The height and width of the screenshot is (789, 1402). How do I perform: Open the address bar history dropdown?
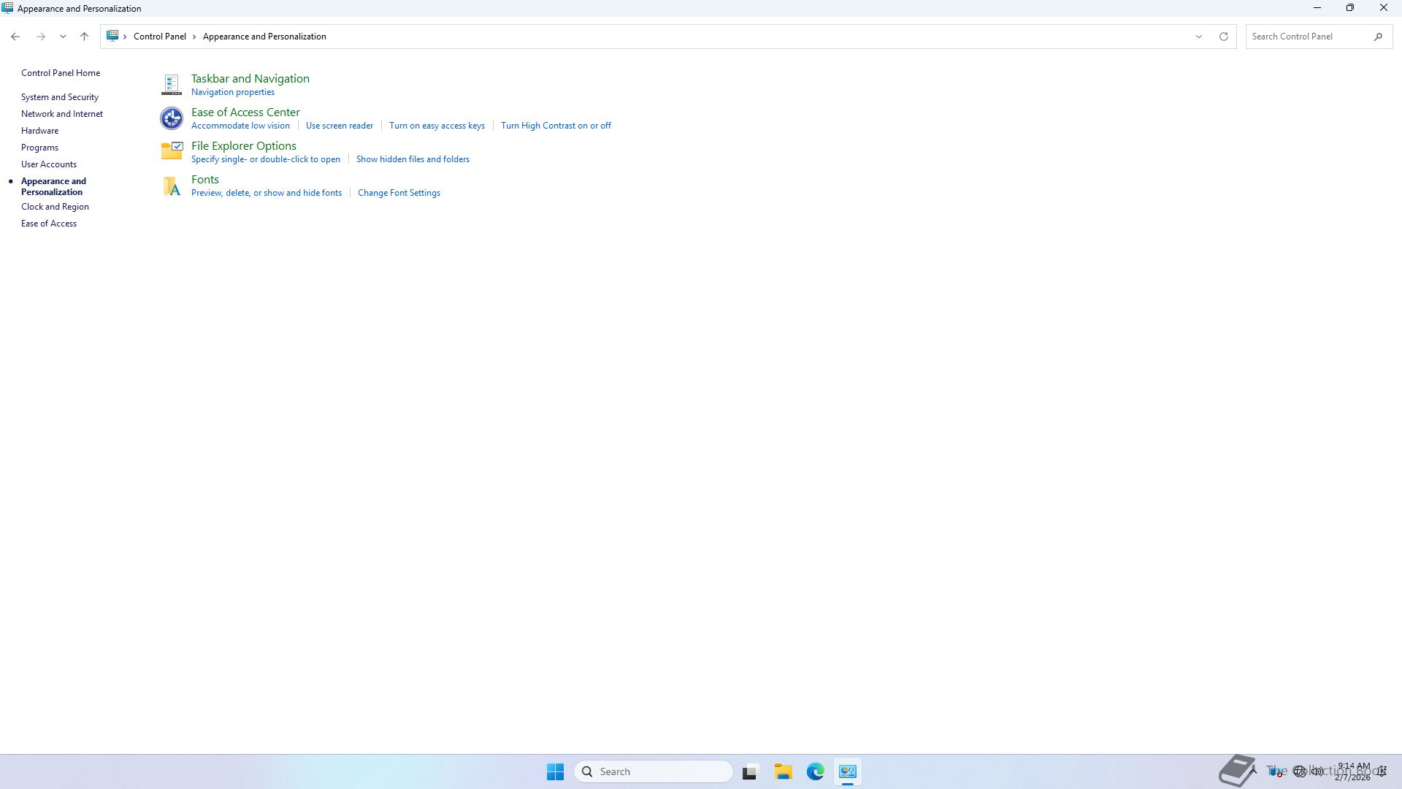tap(1198, 37)
